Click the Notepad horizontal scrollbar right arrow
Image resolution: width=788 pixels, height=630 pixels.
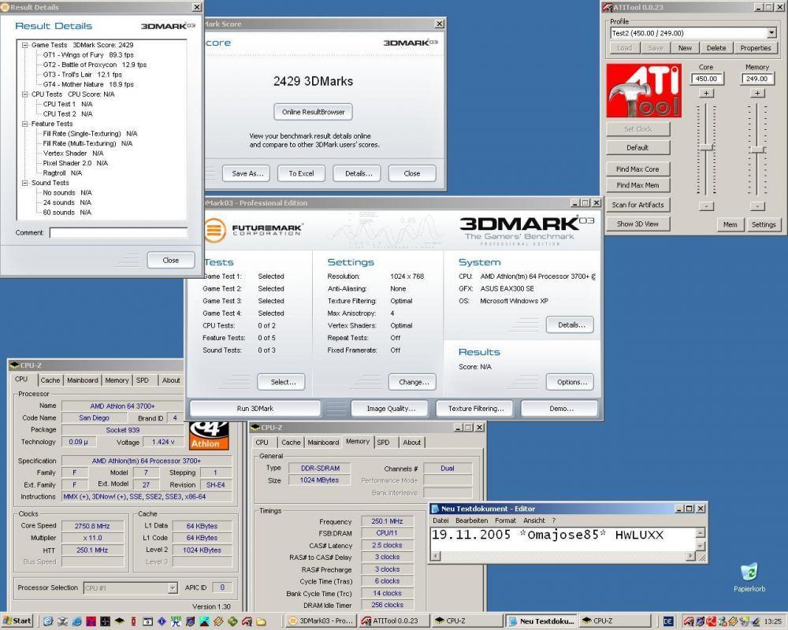(x=691, y=556)
